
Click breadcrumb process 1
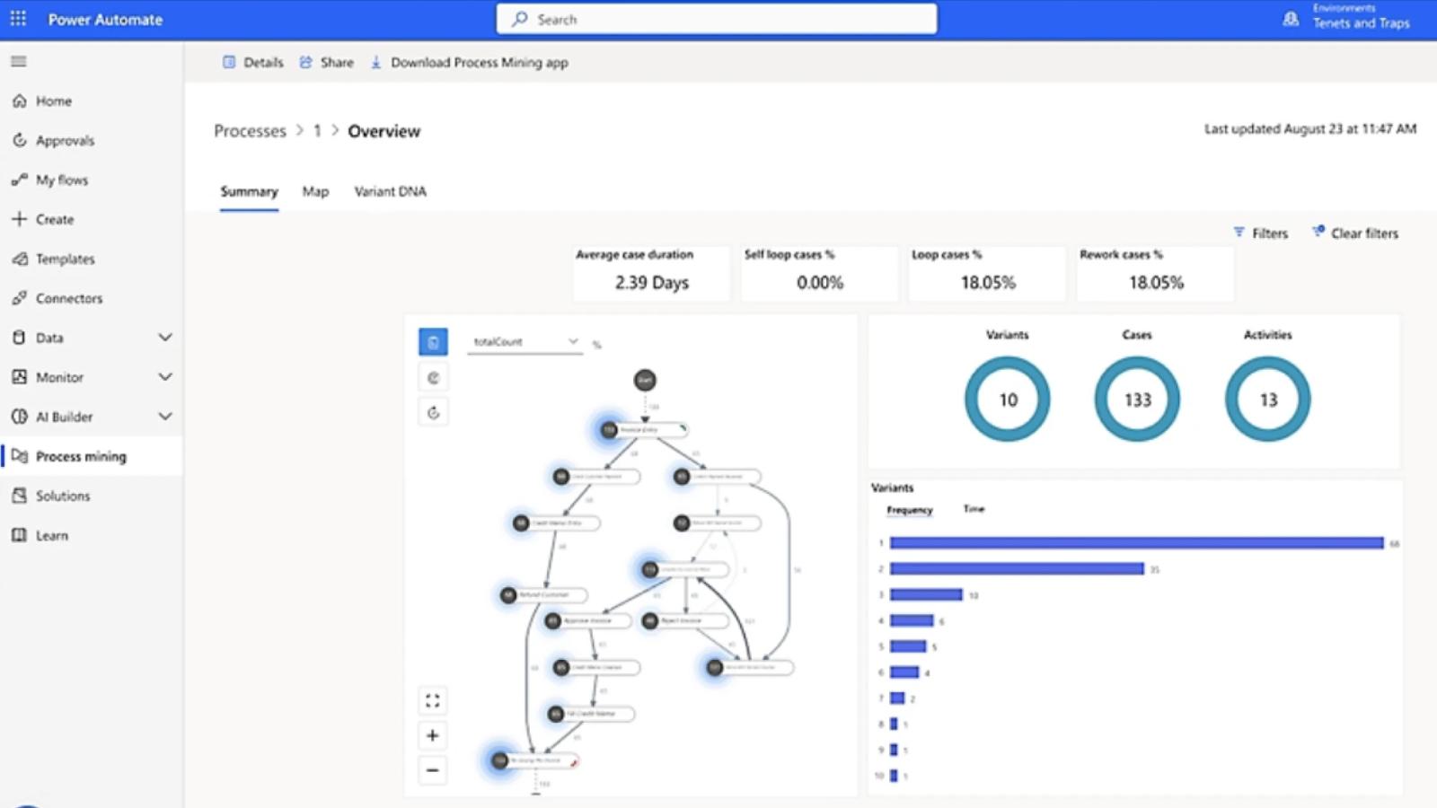317,131
